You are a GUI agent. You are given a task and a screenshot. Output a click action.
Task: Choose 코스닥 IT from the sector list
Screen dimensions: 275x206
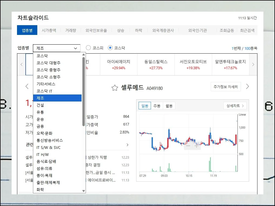tap(44, 91)
